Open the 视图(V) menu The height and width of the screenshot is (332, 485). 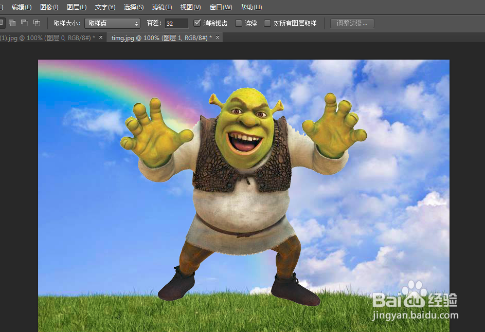tap(190, 7)
